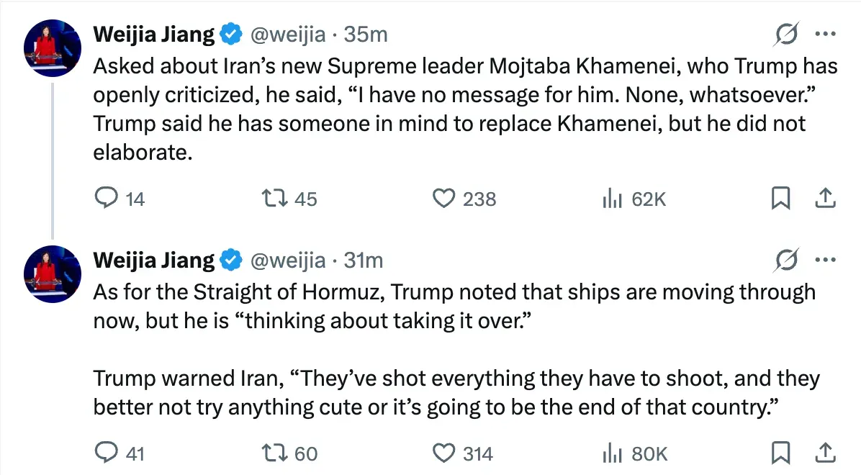Open Weijia Jiang's profile from first tweet name

154,34
